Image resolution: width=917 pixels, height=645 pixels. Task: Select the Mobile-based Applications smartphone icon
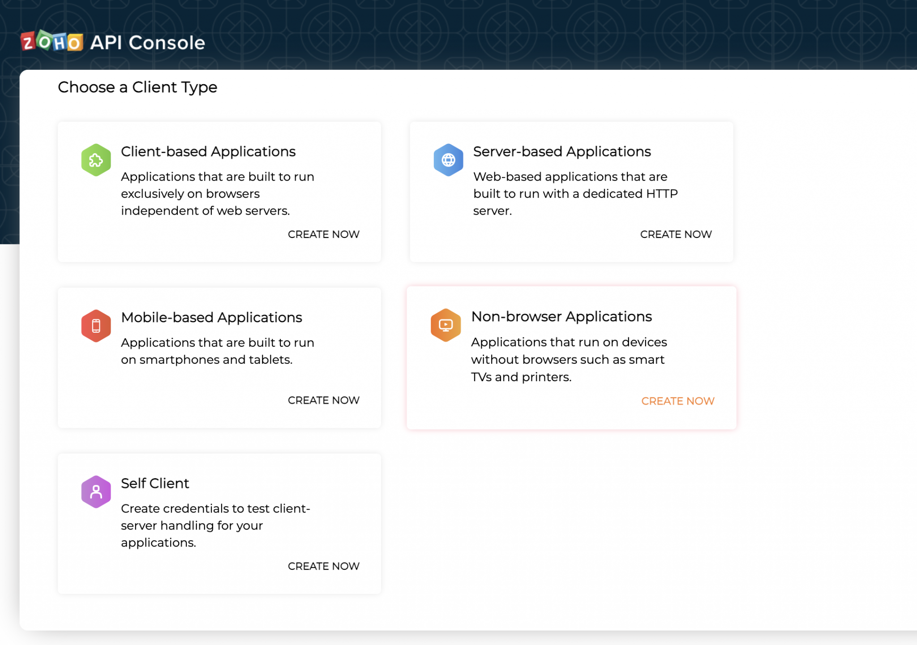pos(95,325)
